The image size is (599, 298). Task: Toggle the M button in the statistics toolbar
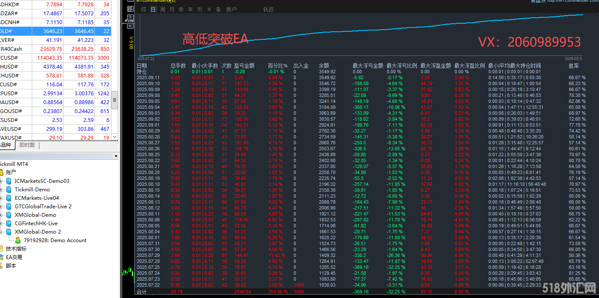[209, 9]
